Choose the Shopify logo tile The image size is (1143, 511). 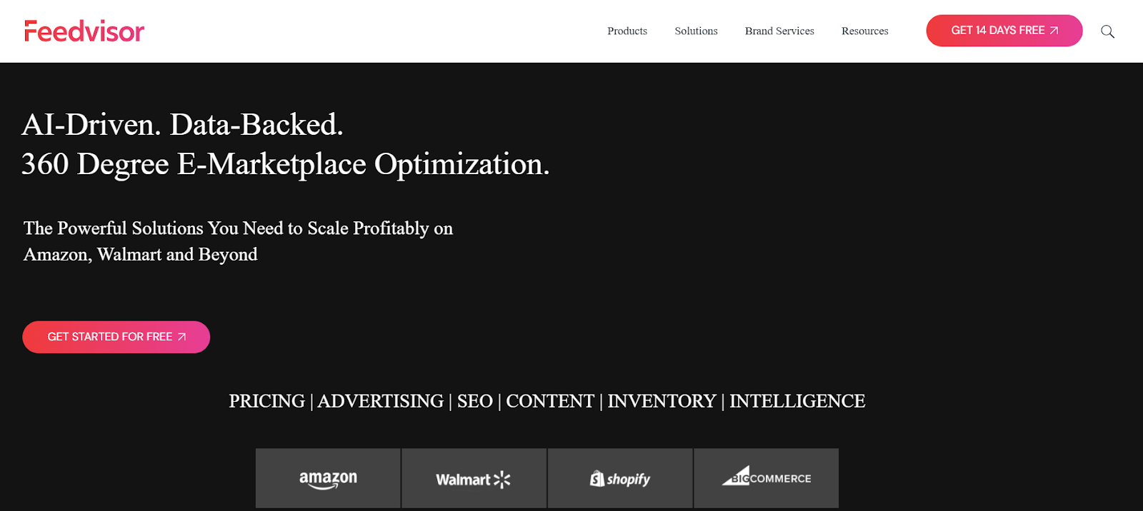620,478
